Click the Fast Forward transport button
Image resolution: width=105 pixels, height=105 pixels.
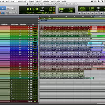[x=92, y=13]
